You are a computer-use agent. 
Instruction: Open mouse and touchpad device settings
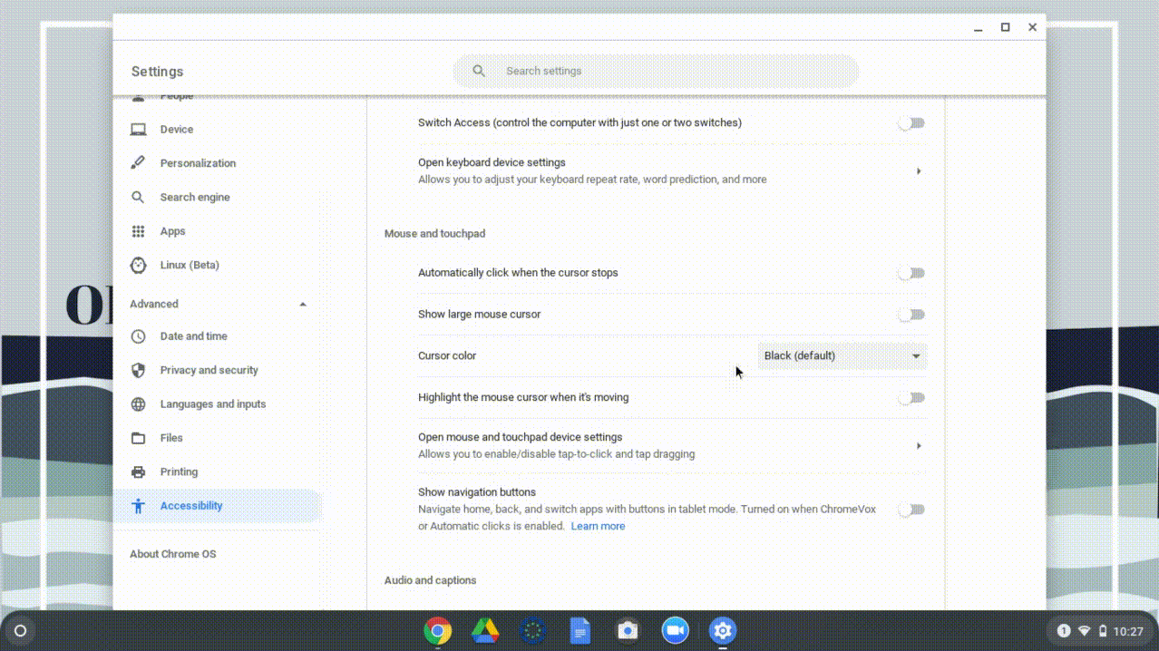coord(918,445)
